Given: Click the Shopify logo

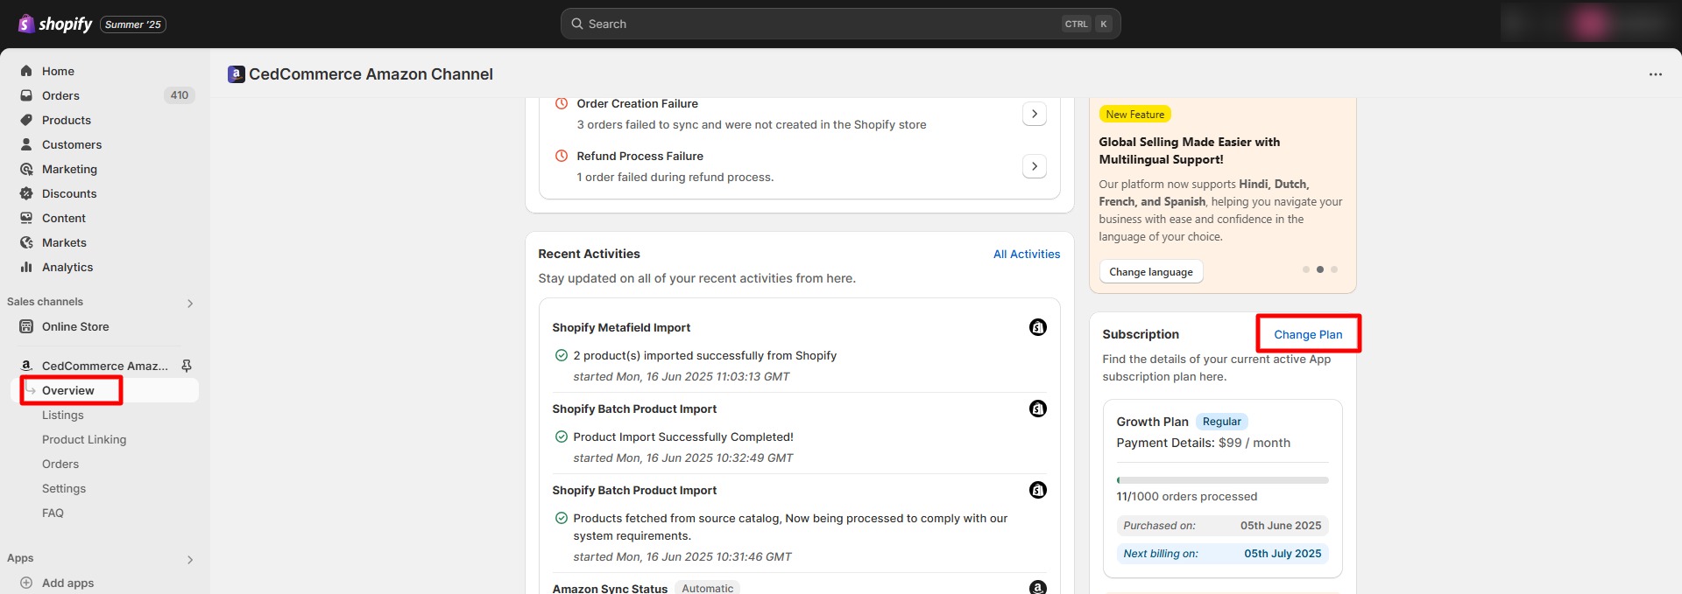Looking at the screenshot, I should coord(55,24).
